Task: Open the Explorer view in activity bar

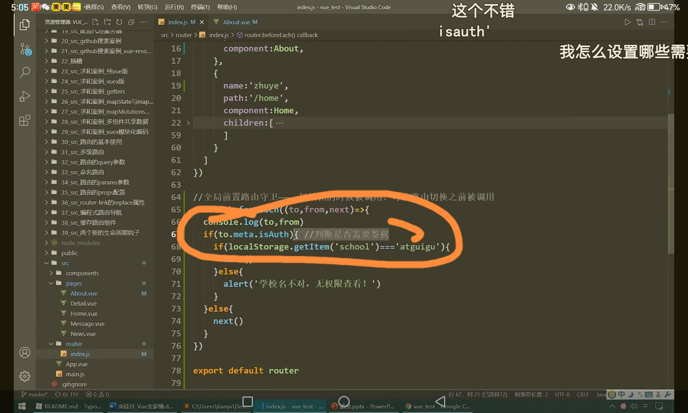Action: [x=24, y=25]
